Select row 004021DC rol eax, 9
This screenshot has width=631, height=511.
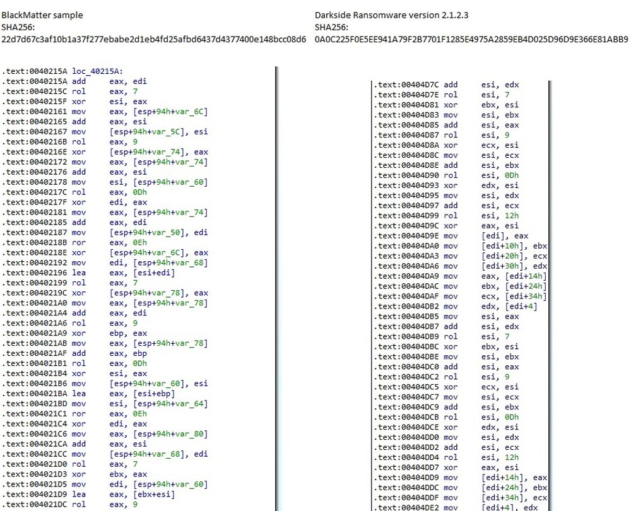click(x=69, y=504)
